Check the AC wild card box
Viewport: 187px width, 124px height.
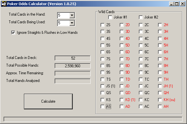141,106
